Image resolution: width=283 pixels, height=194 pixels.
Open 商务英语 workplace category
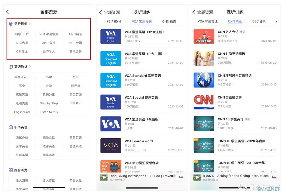[x=75, y=138]
